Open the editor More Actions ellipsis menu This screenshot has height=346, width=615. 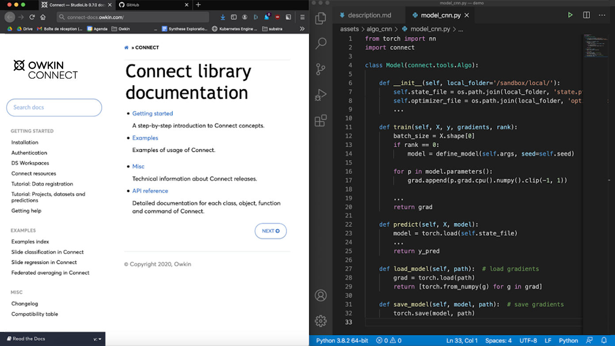(602, 15)
